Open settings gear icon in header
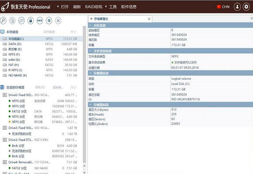The width and height of the screenshot is (253, 174). click(246, 7)
